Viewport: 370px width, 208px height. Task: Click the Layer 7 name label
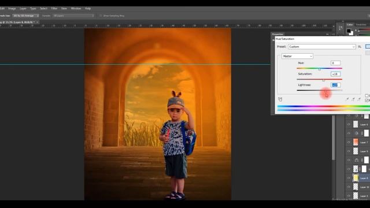pos(364,143)
